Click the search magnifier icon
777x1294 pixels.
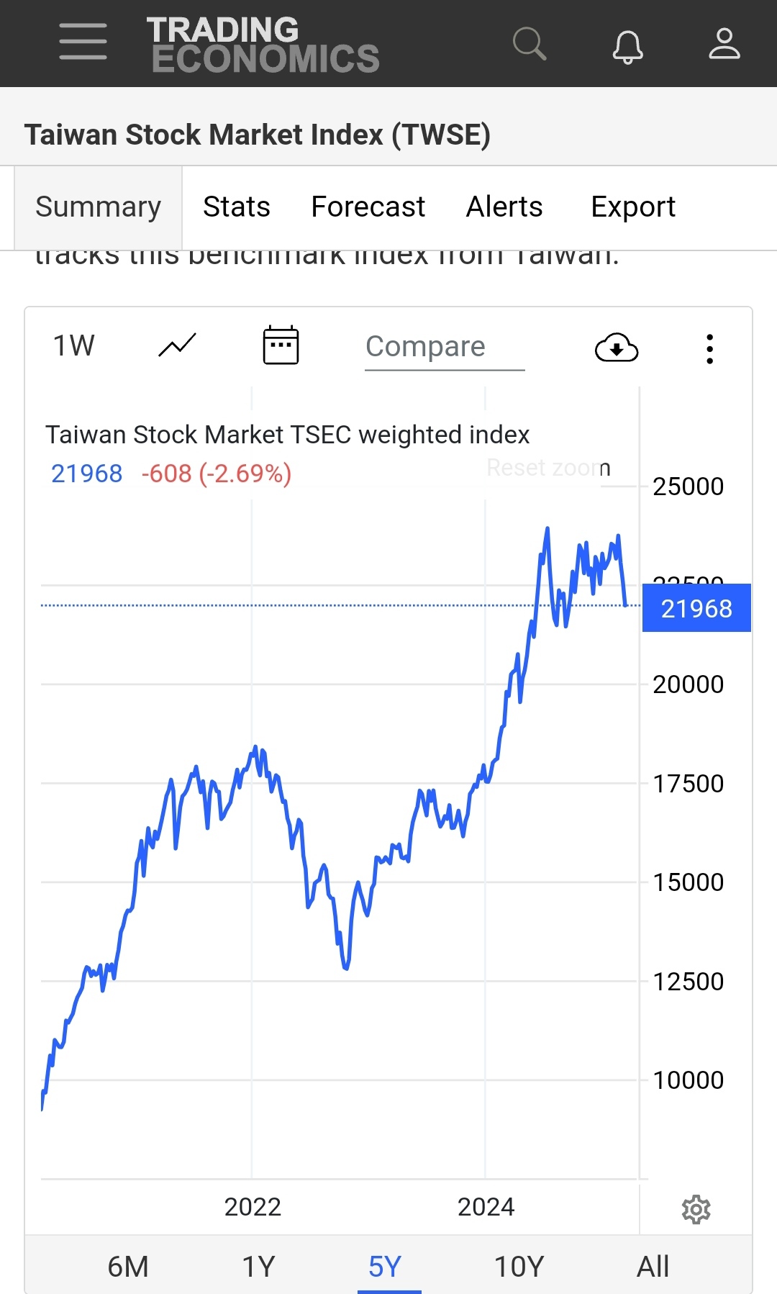coord(530,43)
